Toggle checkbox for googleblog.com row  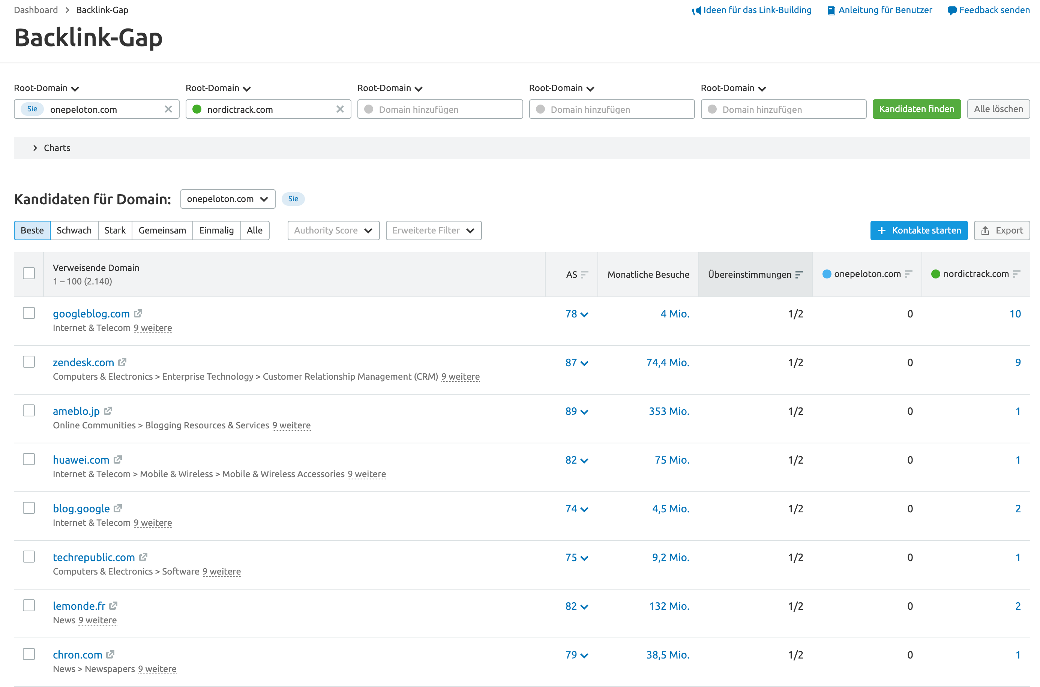click(x=29, y=313)
